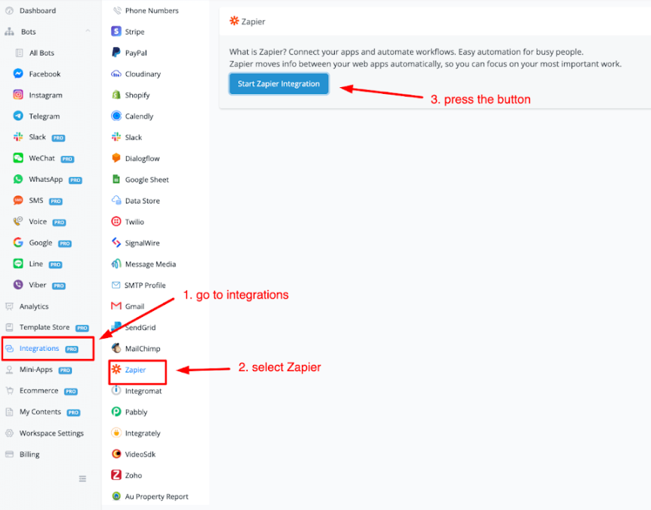This screenshot has height=510, width=651.
Task: Select All Bots under Bots
Action: coord(41,53)
